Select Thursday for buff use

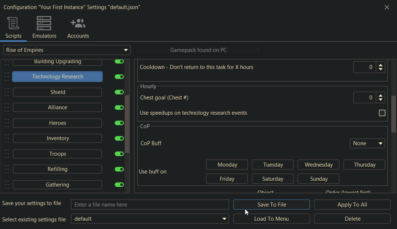(364, 165)
